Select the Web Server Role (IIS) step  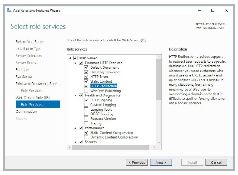point(32,98)
